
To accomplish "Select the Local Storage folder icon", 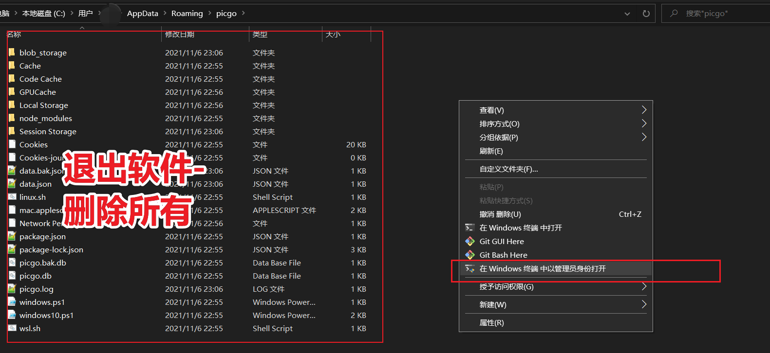I will pyautogui.click(x=12, y=105).
